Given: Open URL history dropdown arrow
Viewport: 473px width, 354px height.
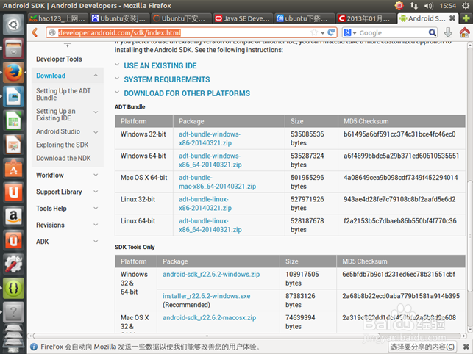Looking at the screenshot, I should pos(322,32).
